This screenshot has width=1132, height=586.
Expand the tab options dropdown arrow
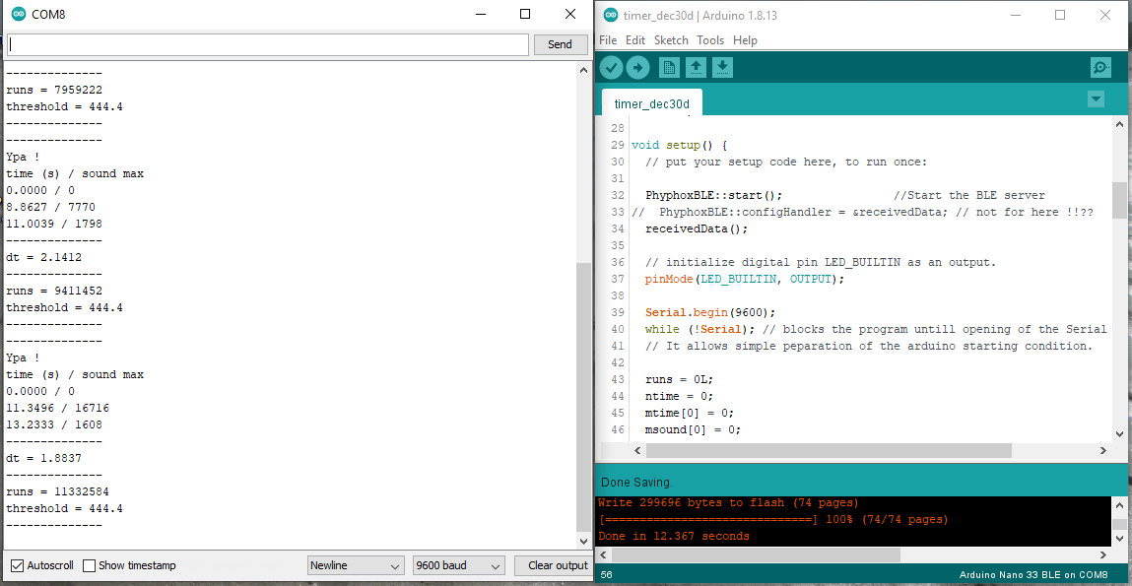(1096, 99)
